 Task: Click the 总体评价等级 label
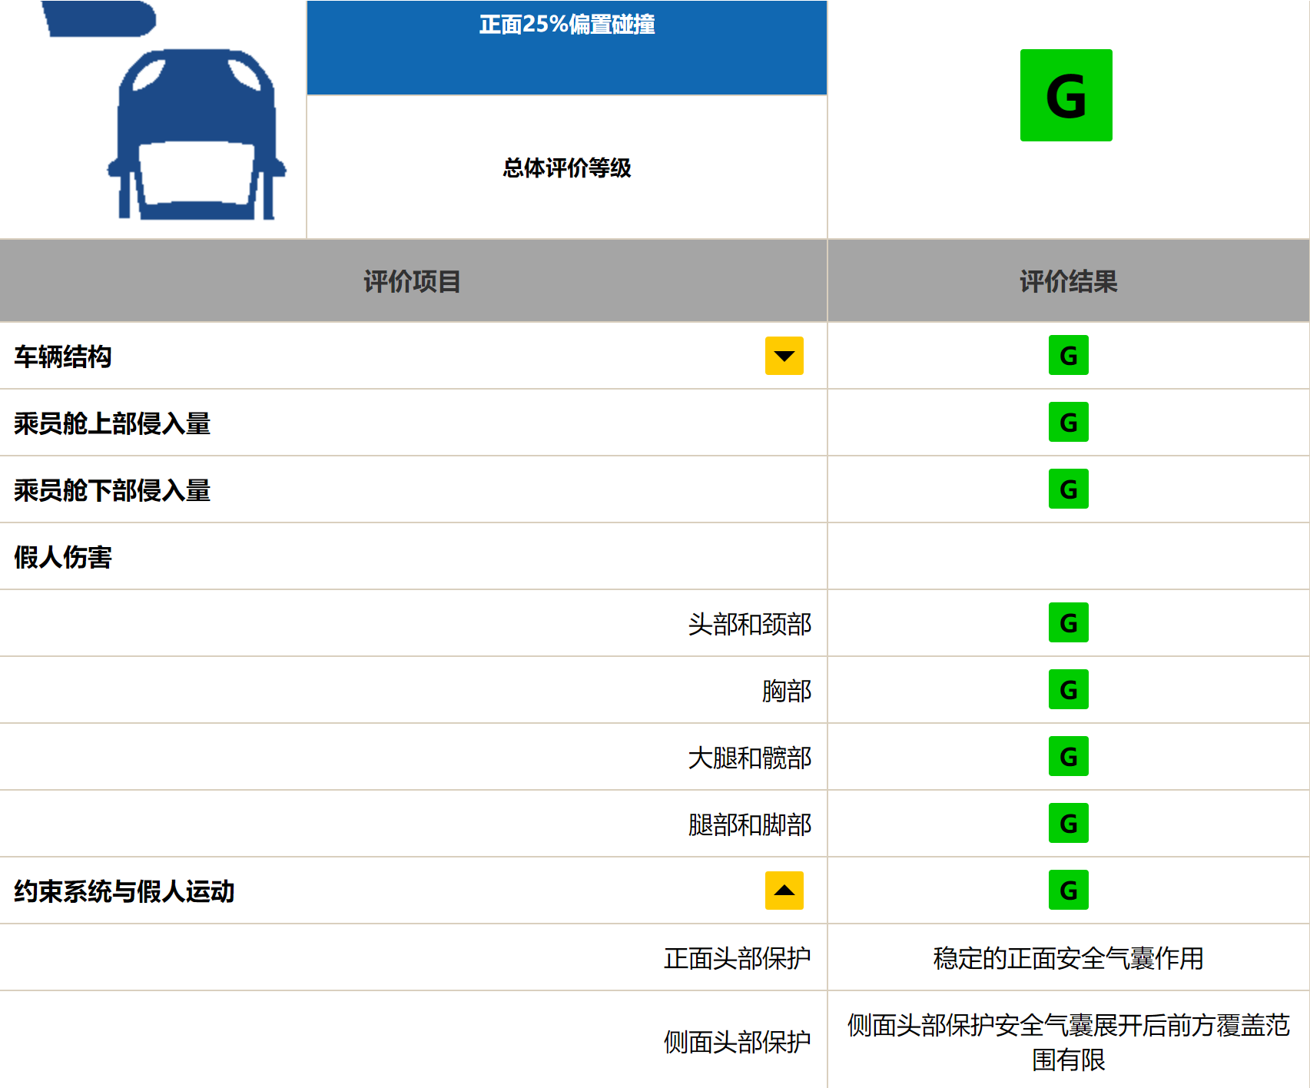567,168
